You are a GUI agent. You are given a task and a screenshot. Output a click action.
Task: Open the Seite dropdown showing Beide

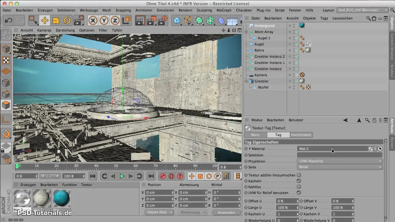tap(340, 167)
